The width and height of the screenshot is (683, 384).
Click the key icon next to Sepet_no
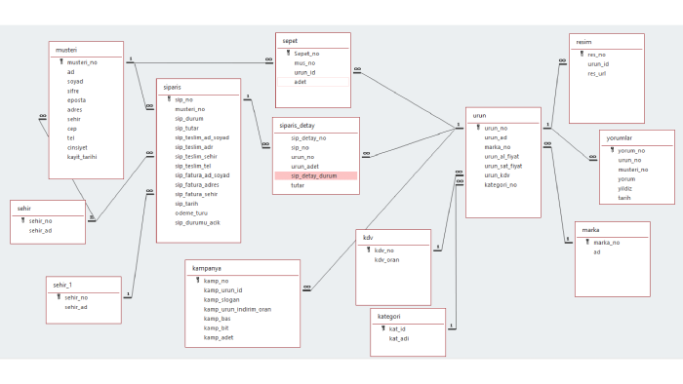[289, 53]
